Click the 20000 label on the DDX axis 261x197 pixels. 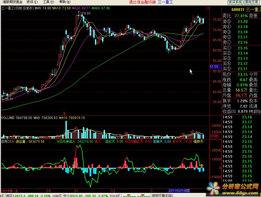pos(216,150)
